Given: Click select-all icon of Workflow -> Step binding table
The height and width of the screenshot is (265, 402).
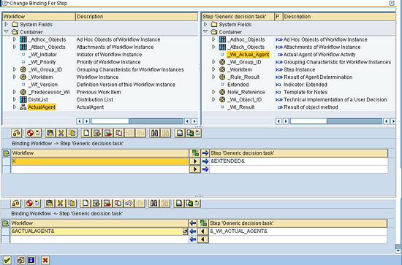Looking at the screenshot, I should 6,153.
